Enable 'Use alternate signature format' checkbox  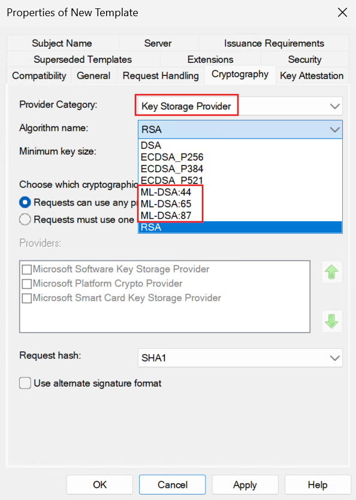(x=25, y=383)
